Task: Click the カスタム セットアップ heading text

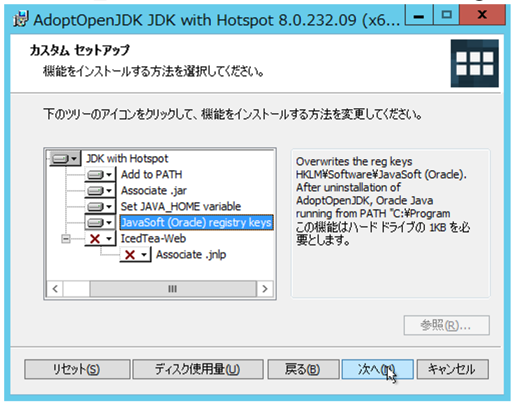Action: pos(80,50)
